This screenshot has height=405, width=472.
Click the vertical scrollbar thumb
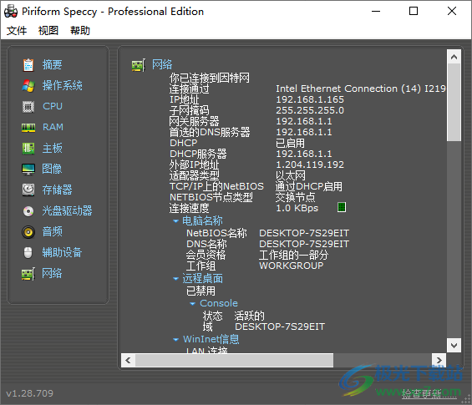coord(454,103)
